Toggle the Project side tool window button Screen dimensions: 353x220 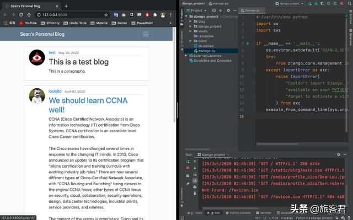click(x=181, y=17)
